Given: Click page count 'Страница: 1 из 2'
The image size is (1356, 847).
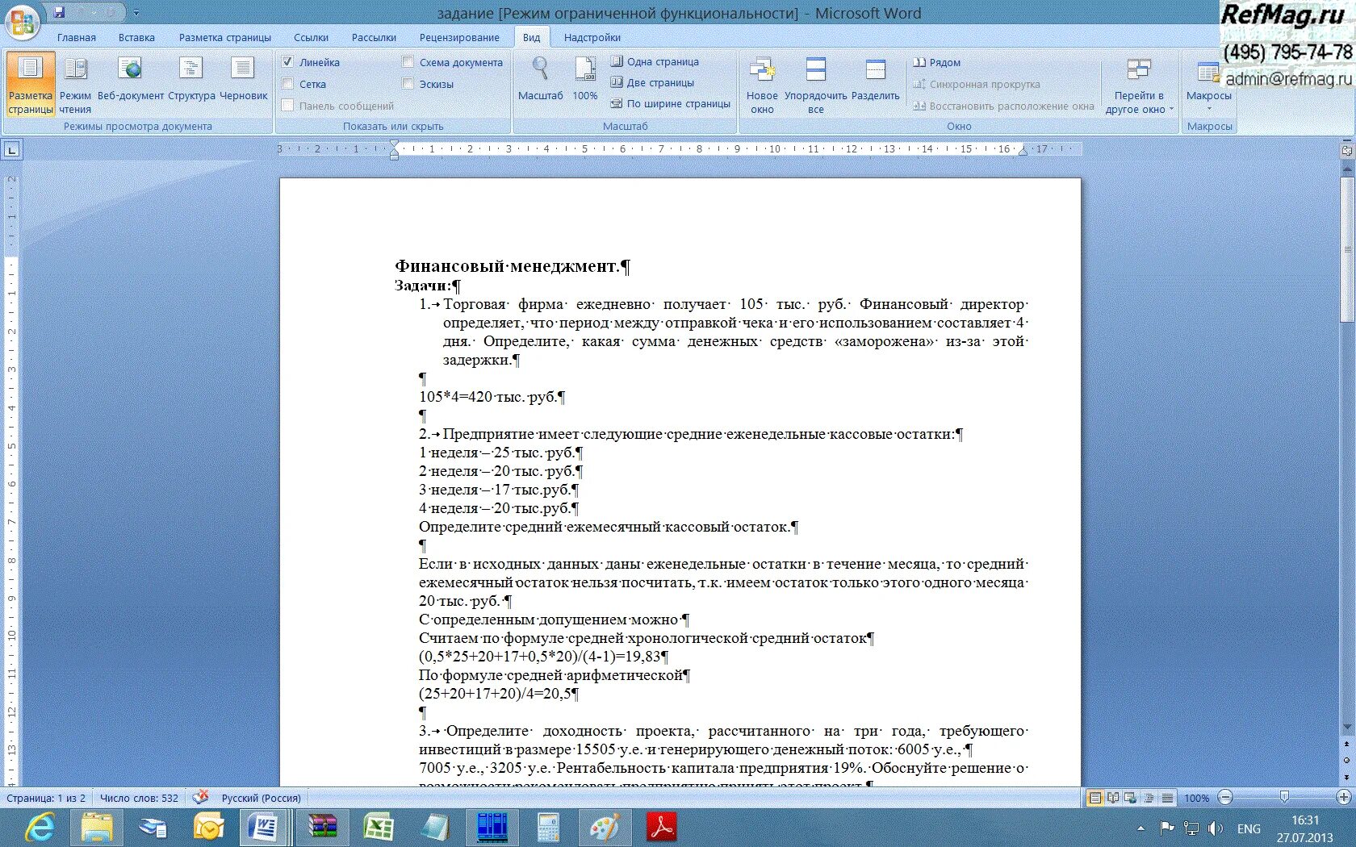Looking at the screenshot, I should coord(46,798).
